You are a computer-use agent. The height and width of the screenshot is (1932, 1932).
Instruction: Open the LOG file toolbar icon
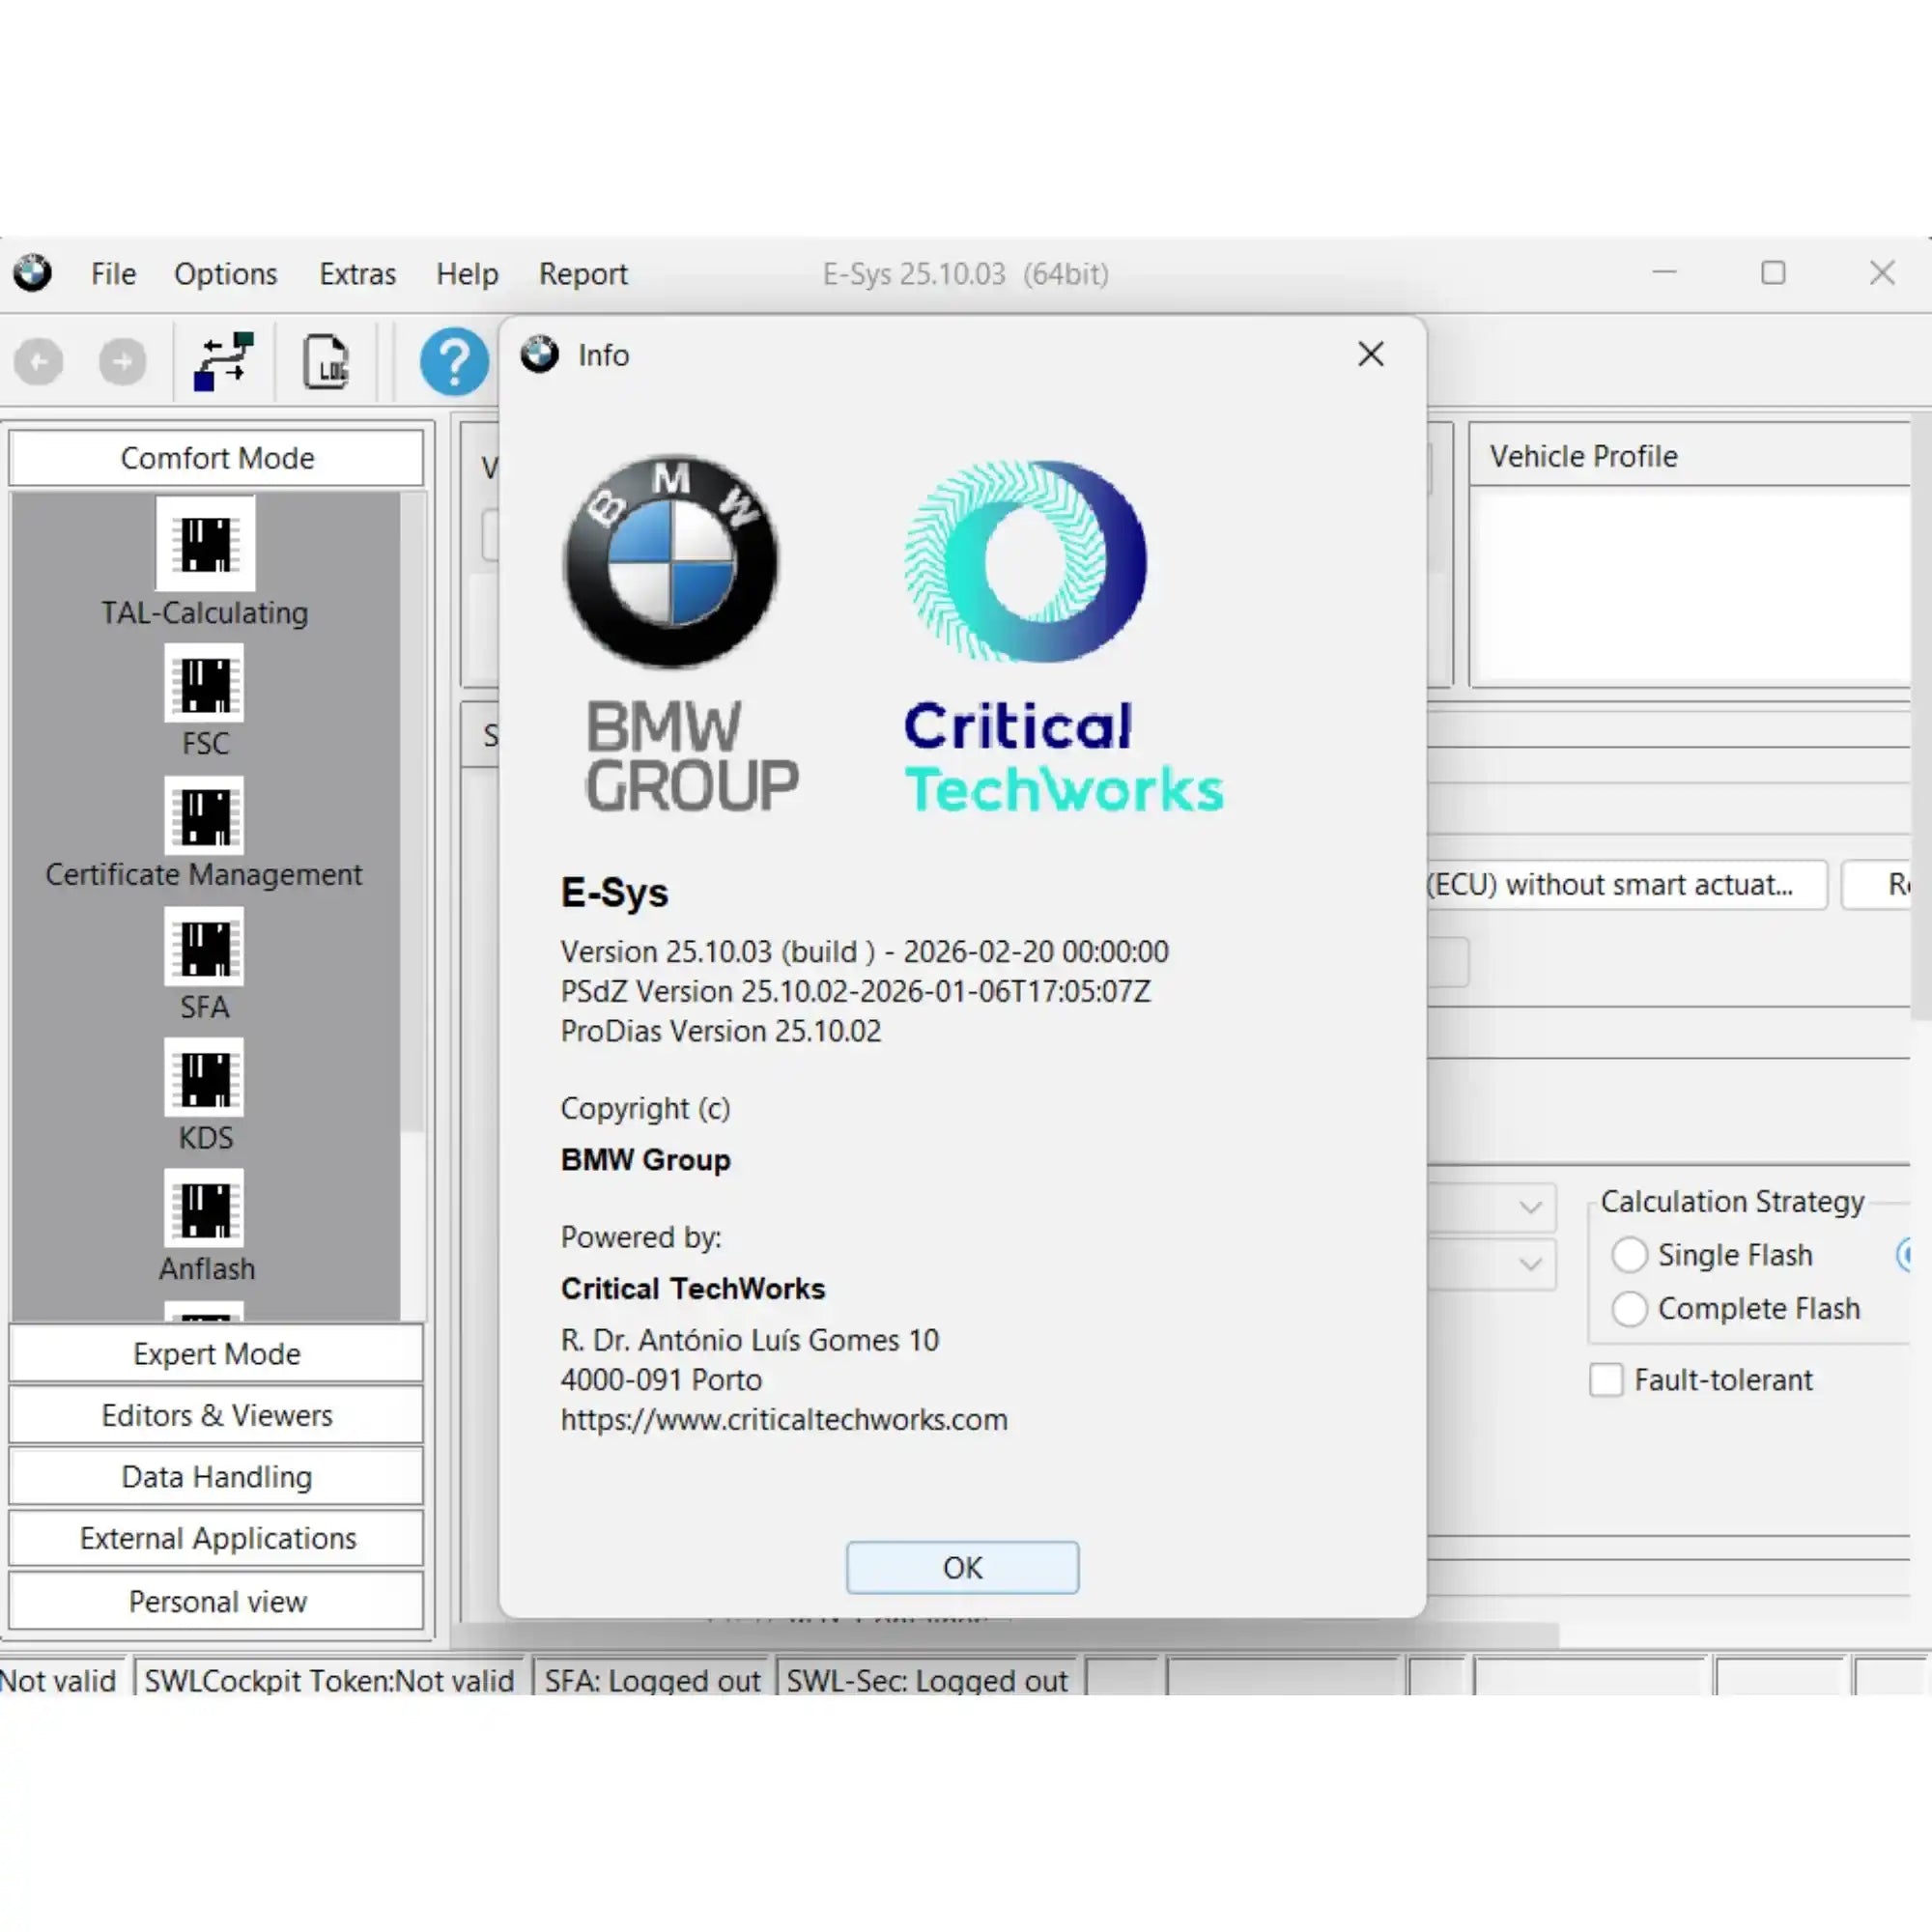pos(325,361)
